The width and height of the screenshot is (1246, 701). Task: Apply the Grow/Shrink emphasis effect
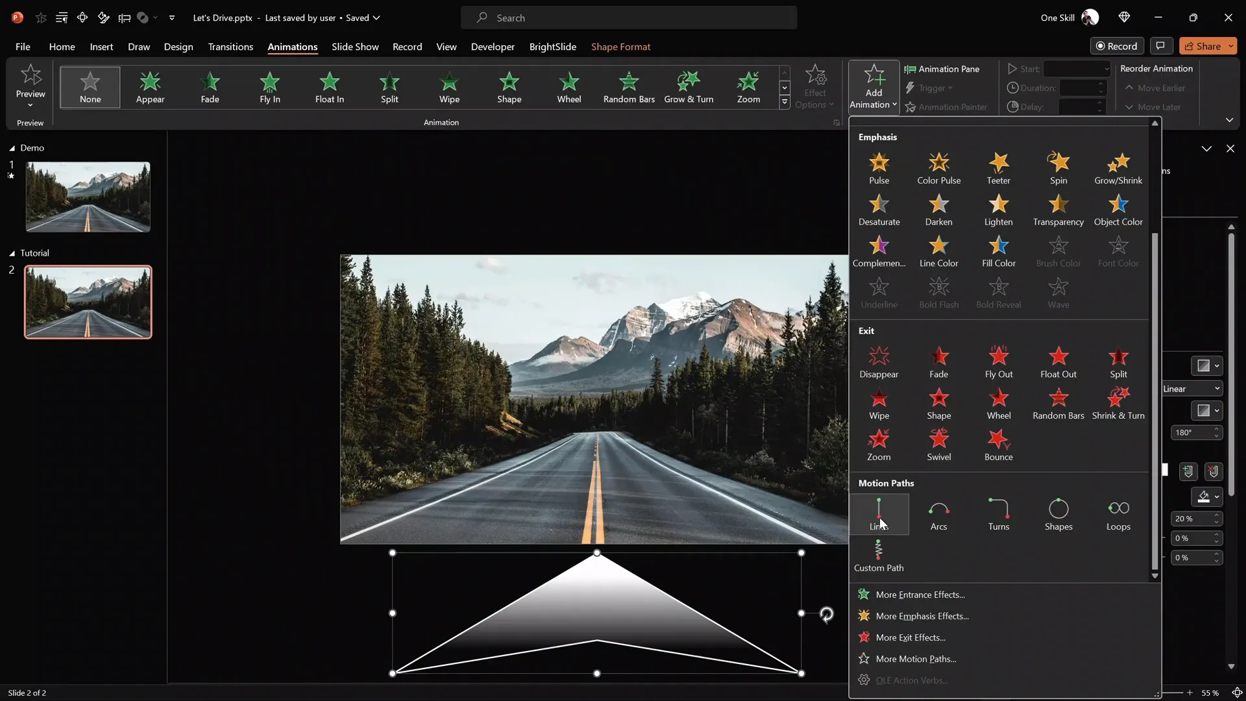pos(1118,168)
